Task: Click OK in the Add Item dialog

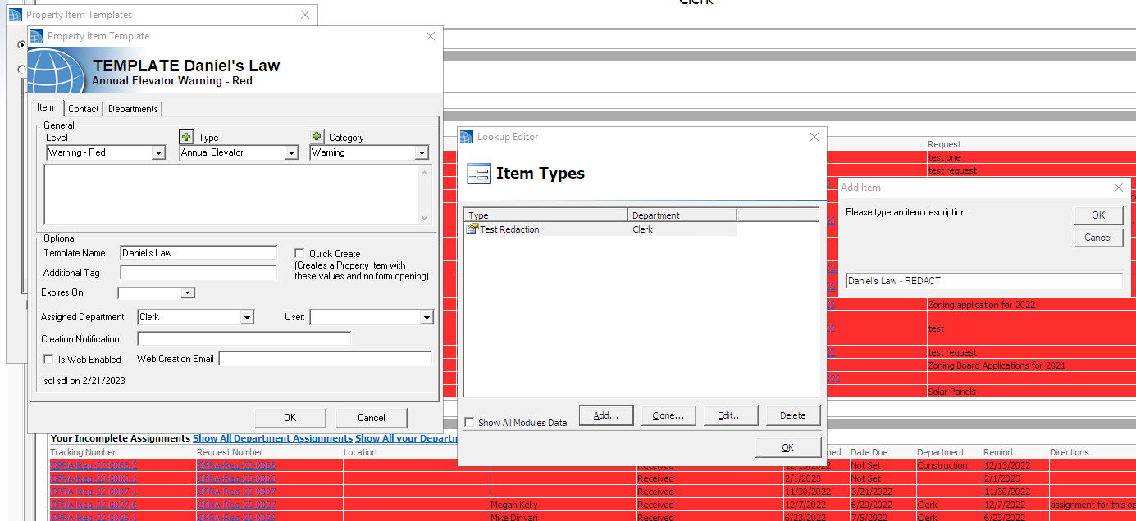Action: [1098, 215]
